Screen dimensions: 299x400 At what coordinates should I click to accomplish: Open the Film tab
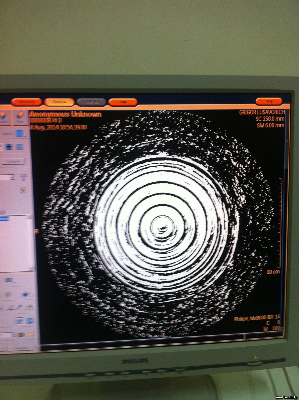[123, 102]
